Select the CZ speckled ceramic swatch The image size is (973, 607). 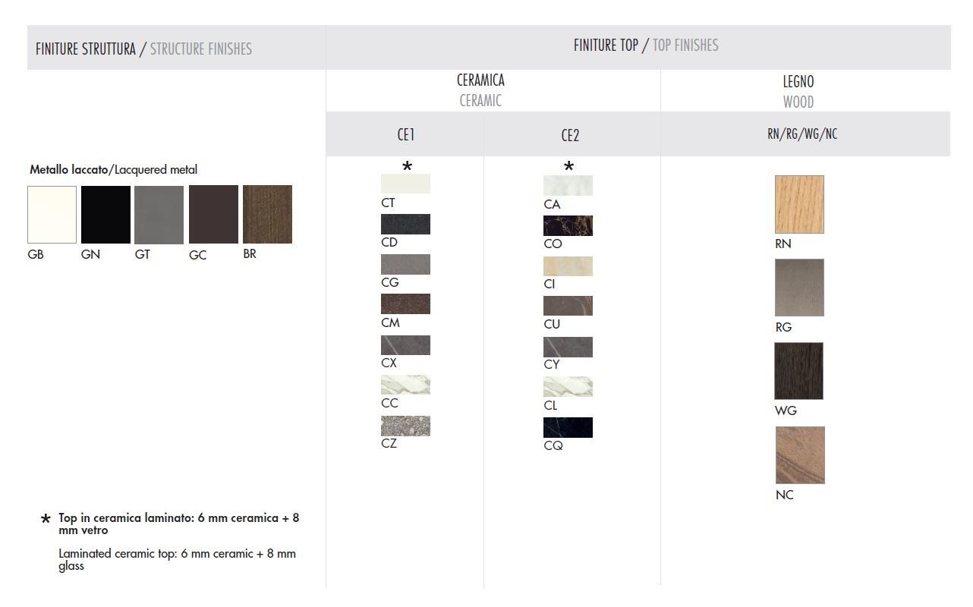(405, 426)
